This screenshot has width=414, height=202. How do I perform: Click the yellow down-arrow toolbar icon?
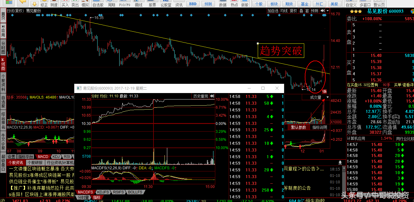point(34,4)
